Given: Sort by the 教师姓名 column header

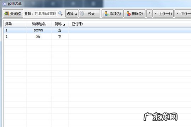Looking at the screenshot, I should 39,24.
